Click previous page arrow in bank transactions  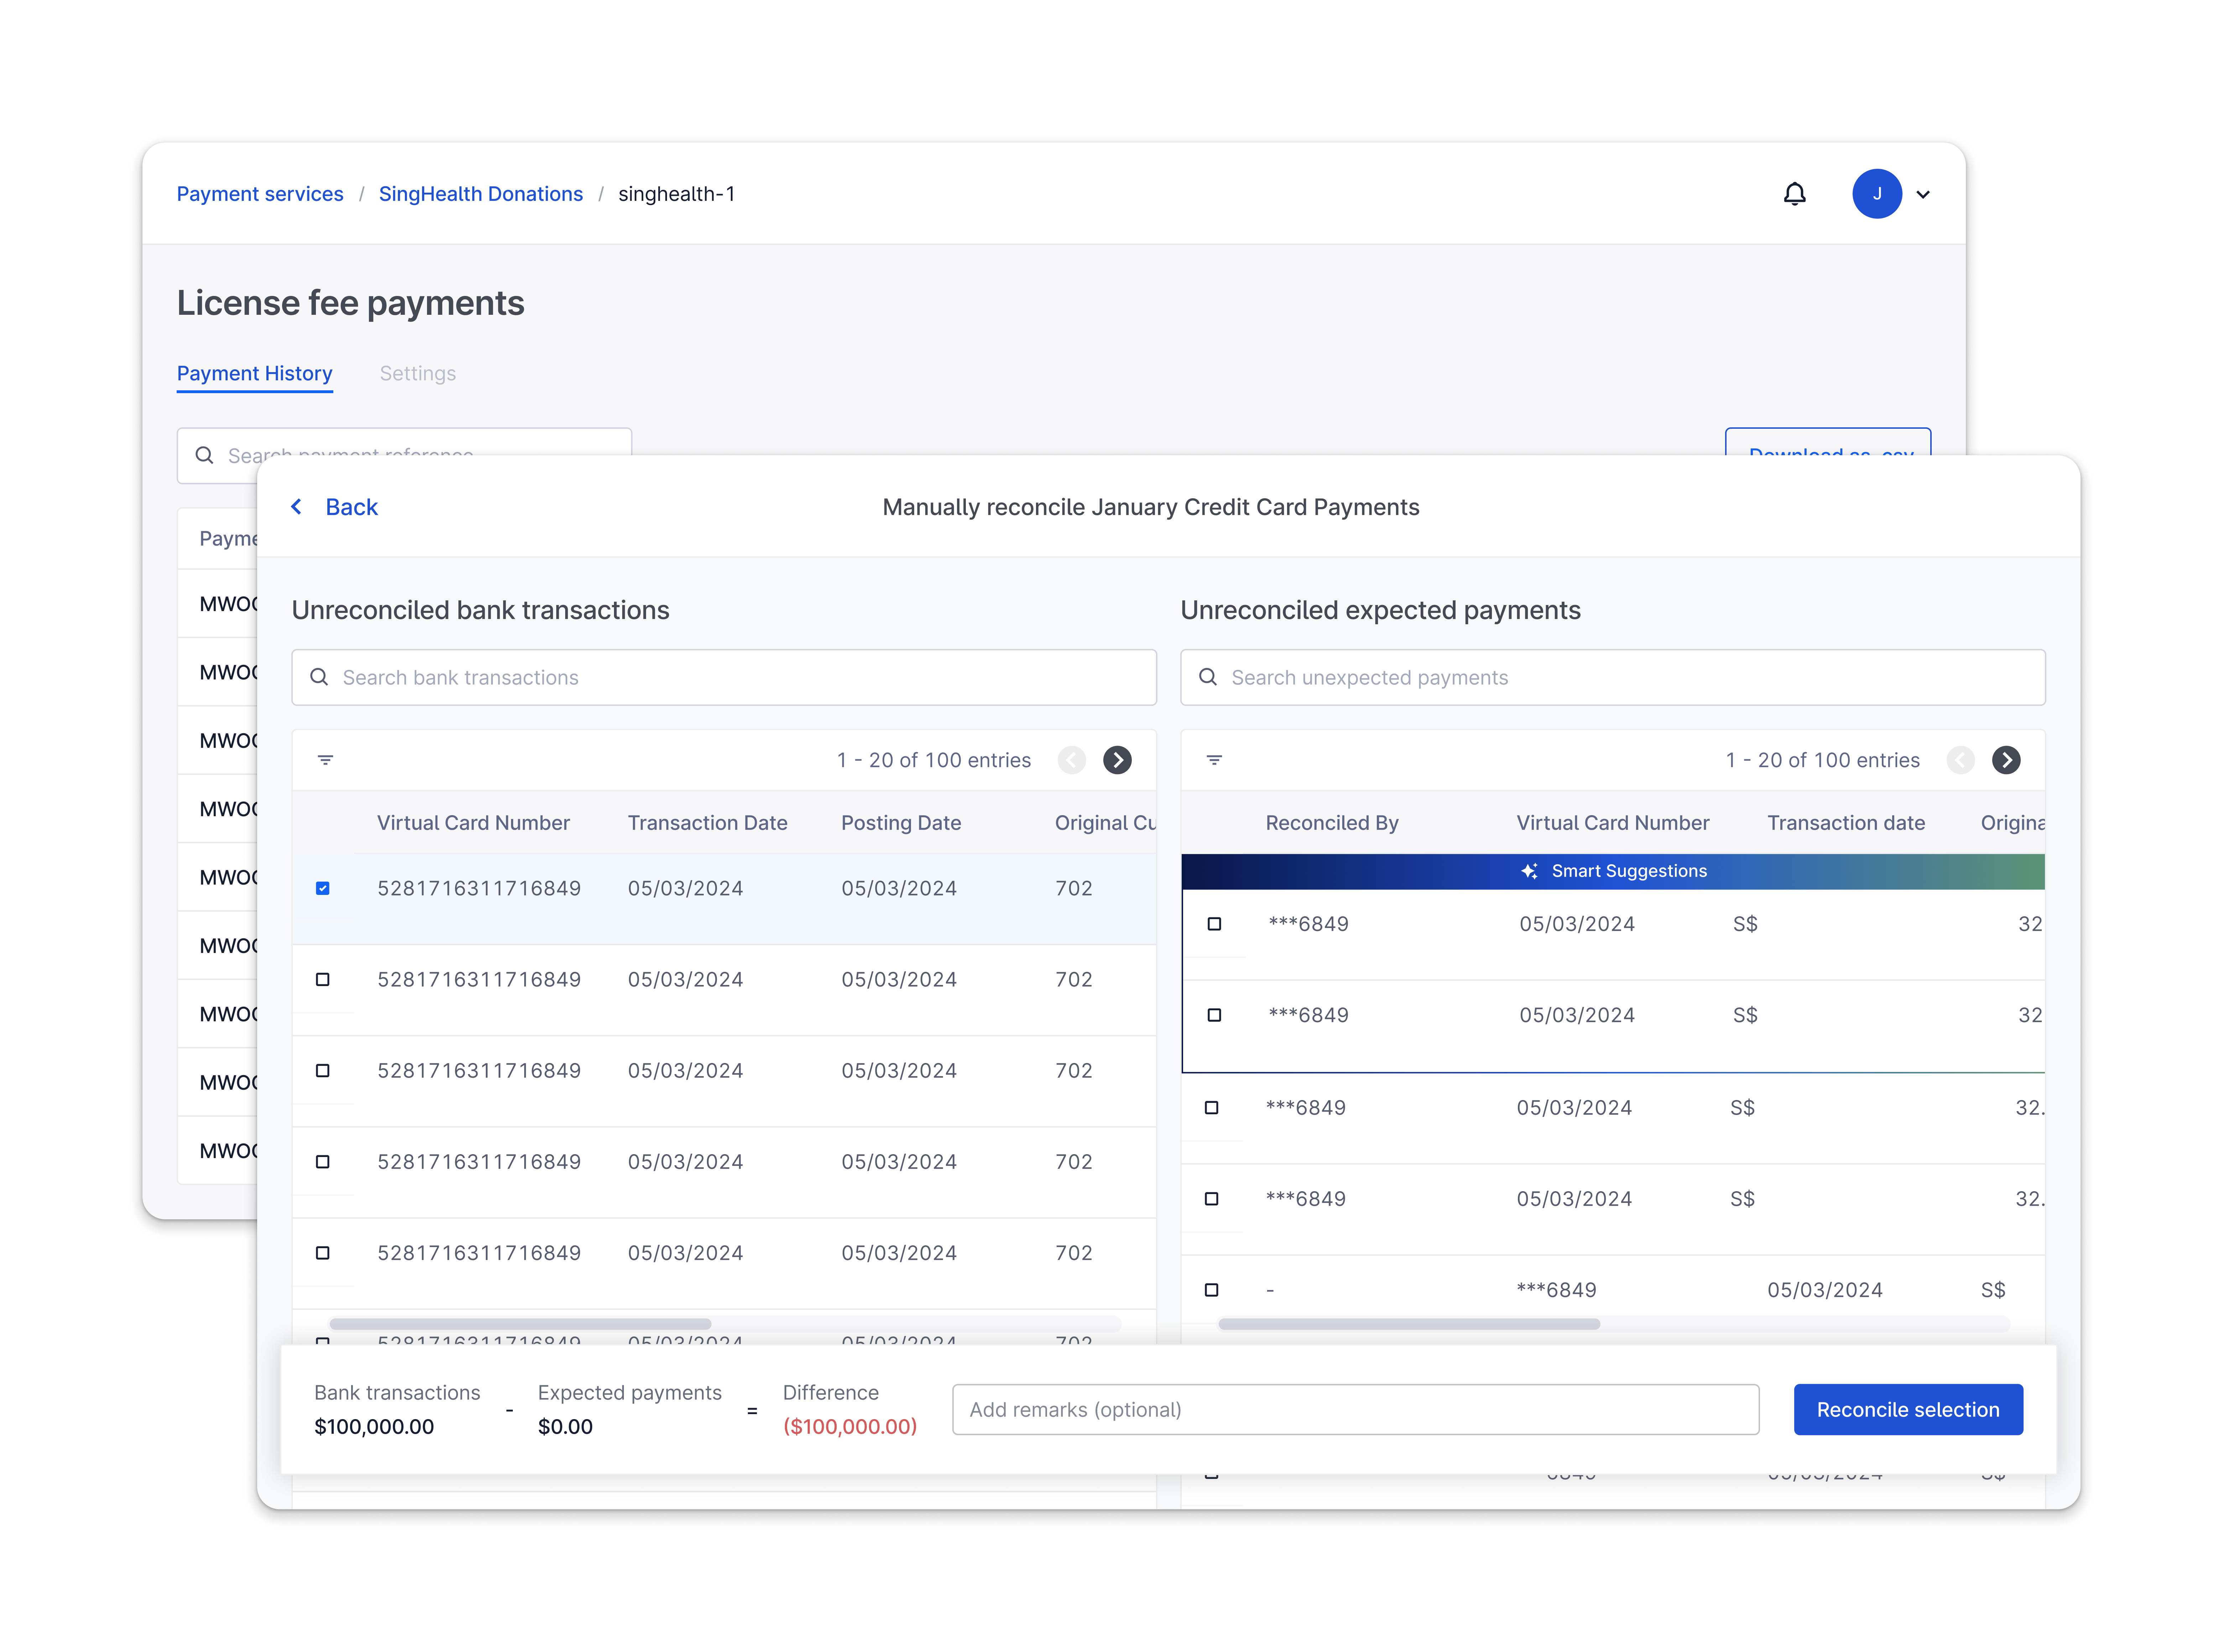(1072, 760)
